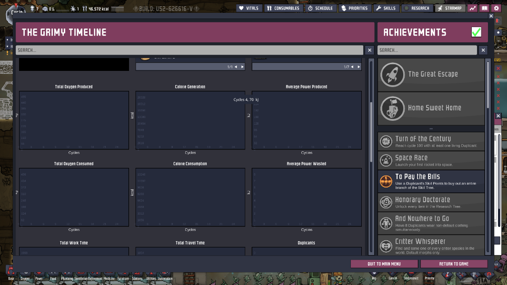The image size is (507, 285).
Task: Go to next page in 1/7 pager
Action: (x=358, y=67)
